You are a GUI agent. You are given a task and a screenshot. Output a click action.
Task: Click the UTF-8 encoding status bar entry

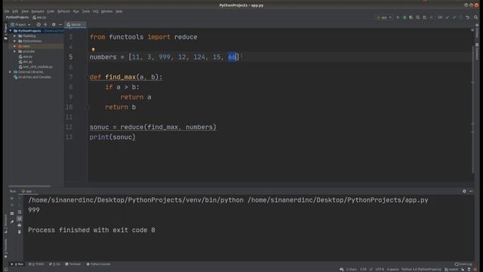point(380,269)
